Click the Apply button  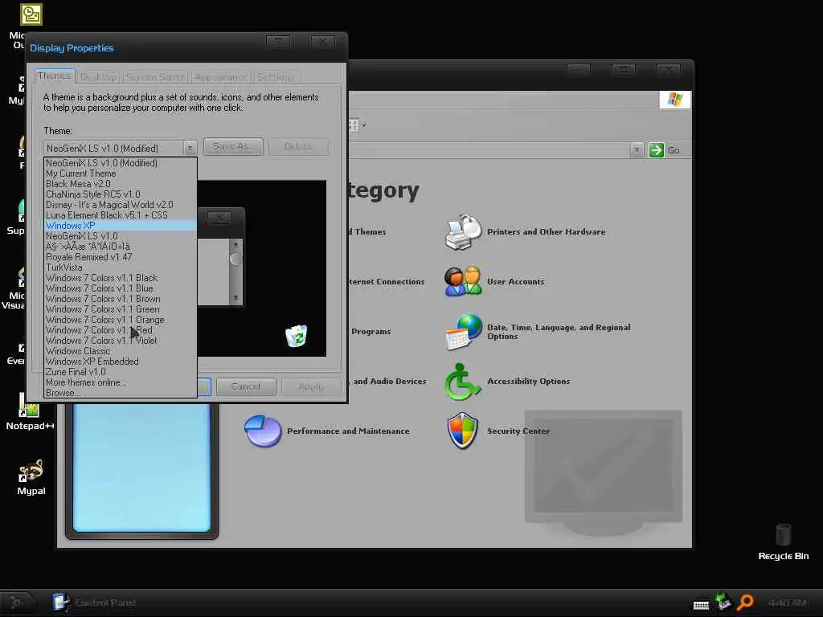point(311,386)
